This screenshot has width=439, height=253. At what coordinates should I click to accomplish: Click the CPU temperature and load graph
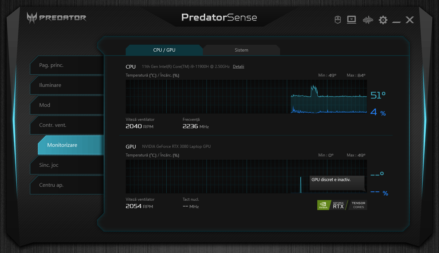point(246,97)
